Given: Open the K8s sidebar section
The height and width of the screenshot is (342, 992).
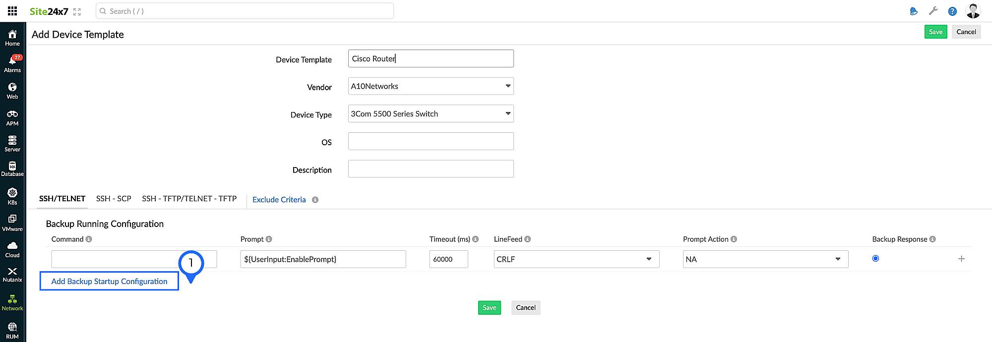Looking at the screenshot, I should click(12, 196).
